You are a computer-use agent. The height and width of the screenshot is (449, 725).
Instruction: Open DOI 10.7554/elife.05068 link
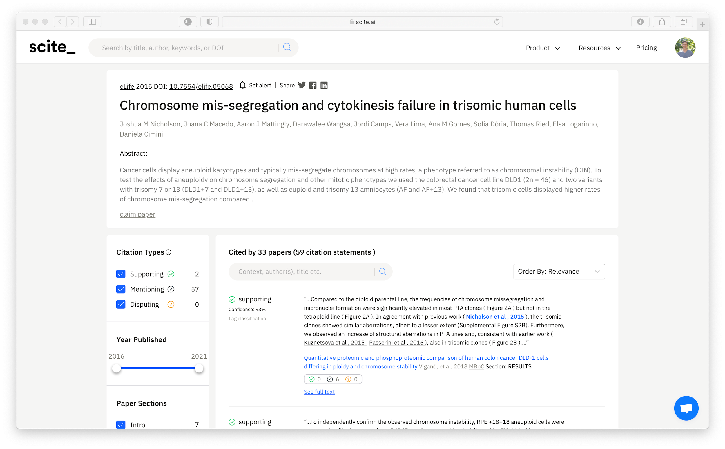[201, 86]
